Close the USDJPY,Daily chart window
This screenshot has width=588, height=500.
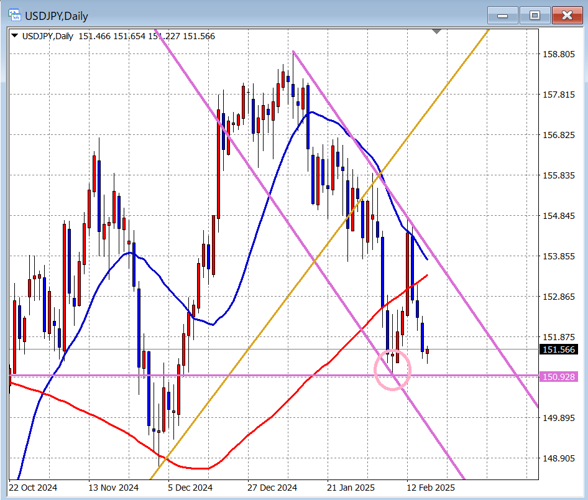(x=566, y=15)
